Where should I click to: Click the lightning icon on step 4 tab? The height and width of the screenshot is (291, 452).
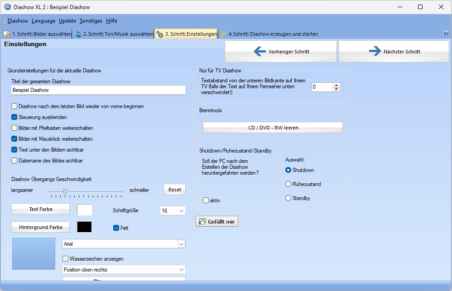[223, 34]
